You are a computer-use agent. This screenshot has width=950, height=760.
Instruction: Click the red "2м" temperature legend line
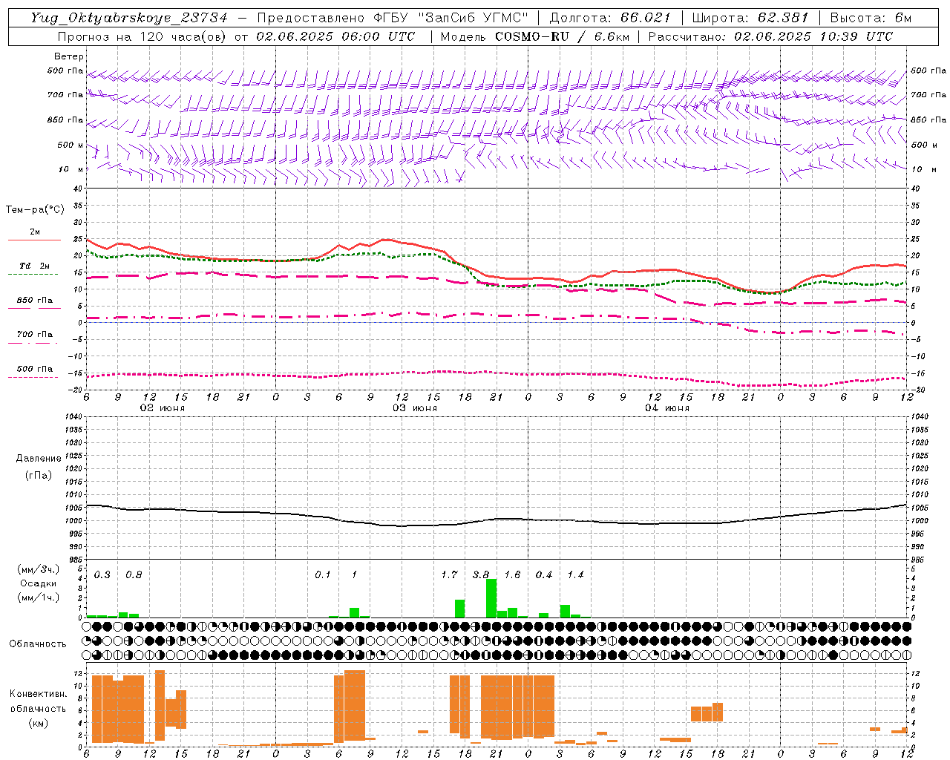[x=34, y=240]
